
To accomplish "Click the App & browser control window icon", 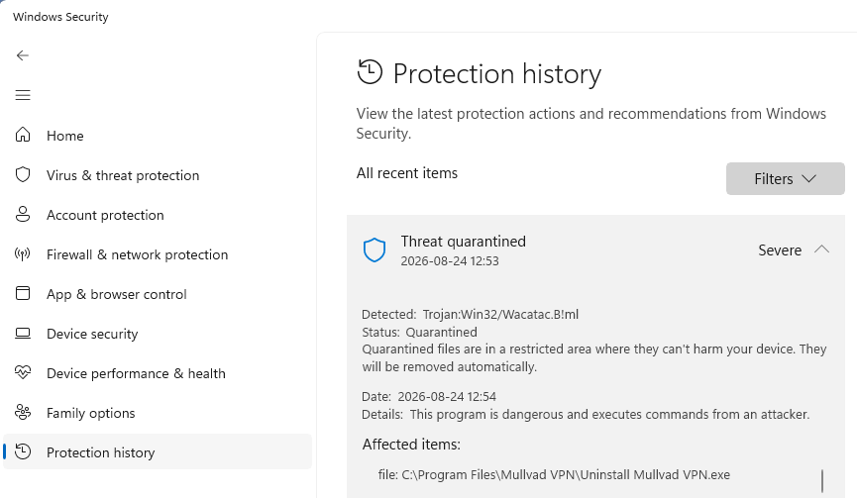I will click(x=23, y=293).
